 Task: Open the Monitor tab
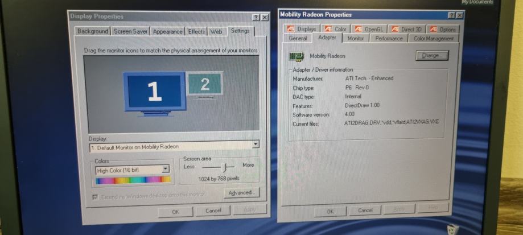(x=356, y=38)
